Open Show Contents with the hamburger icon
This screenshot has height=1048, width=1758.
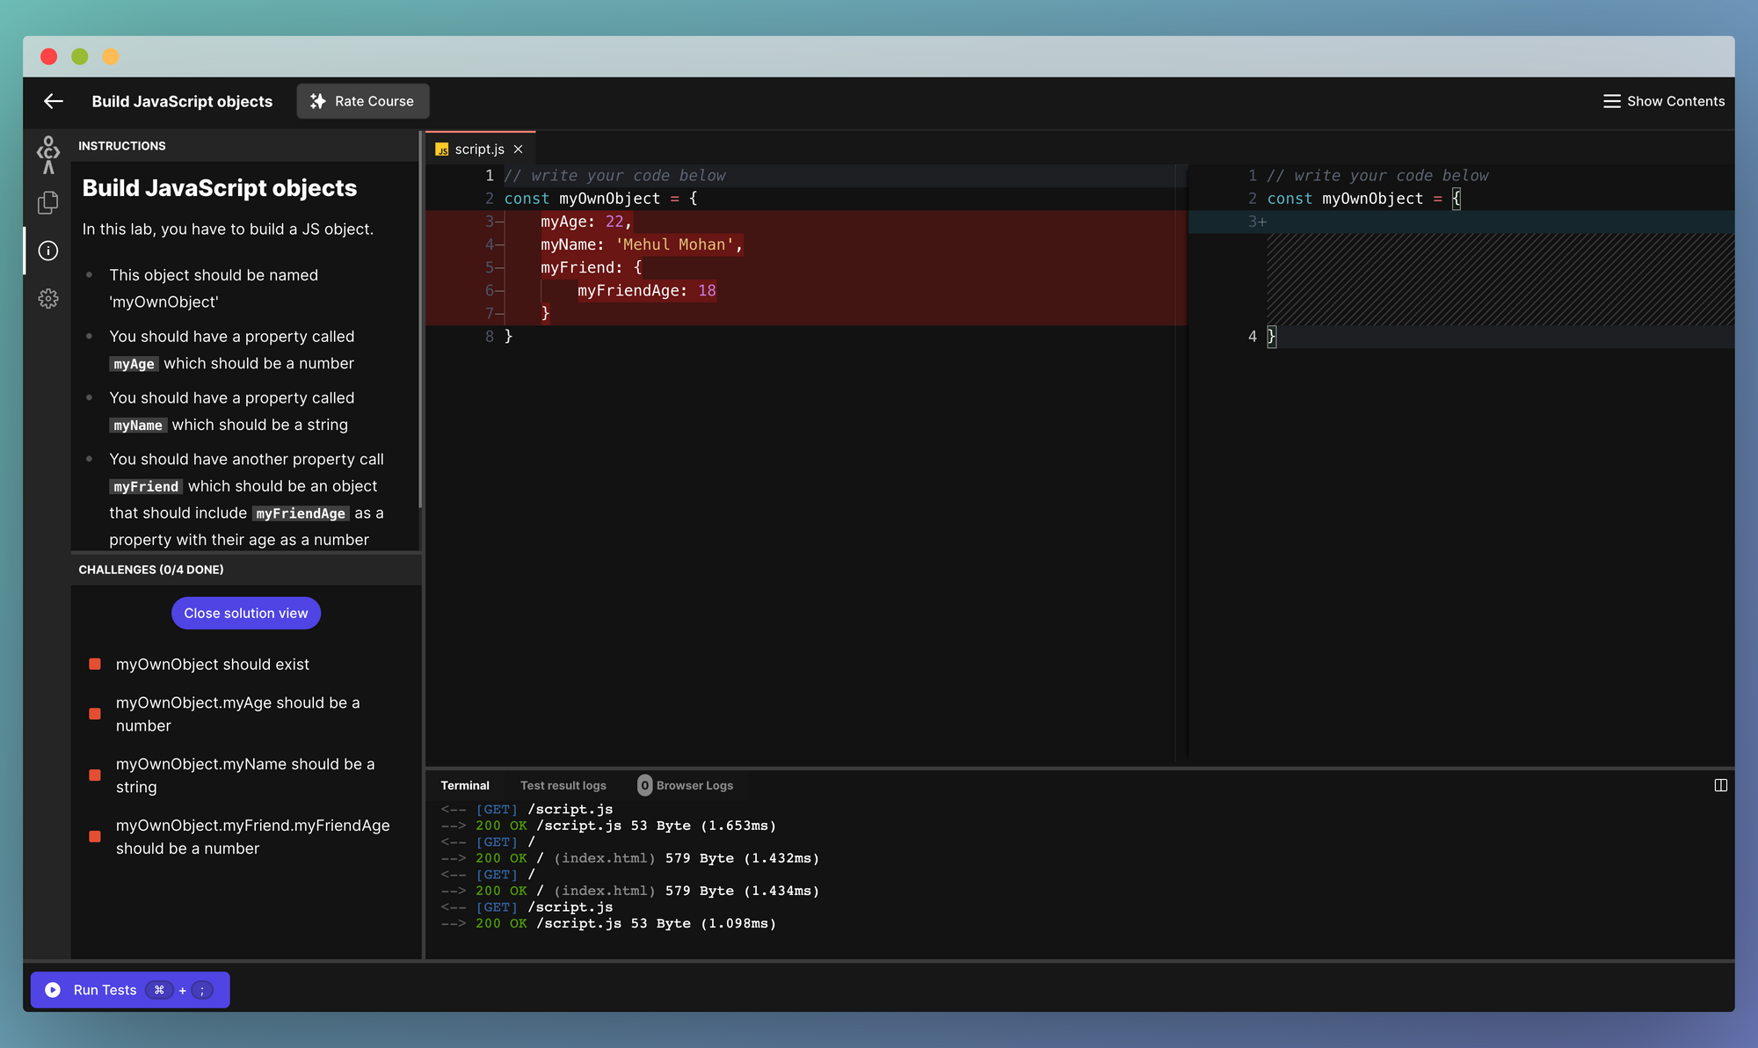(1613, 101)
